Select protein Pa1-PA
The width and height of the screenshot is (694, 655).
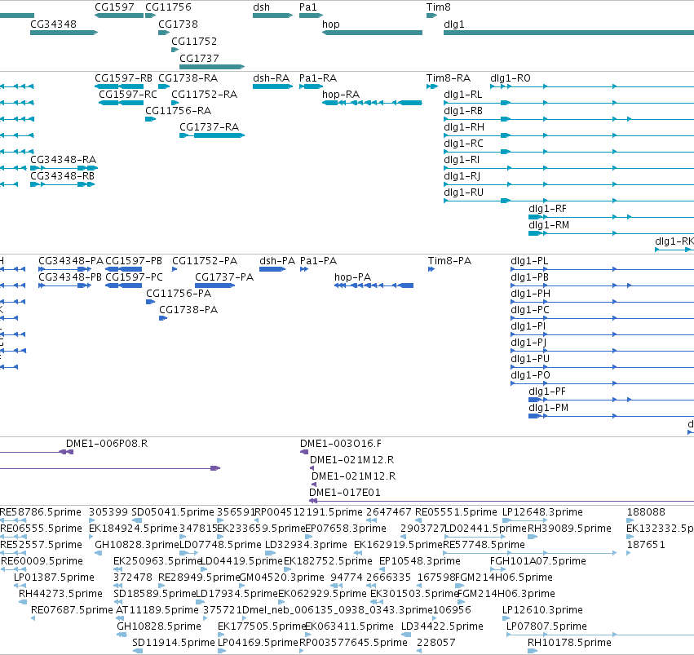coord(318,261)
